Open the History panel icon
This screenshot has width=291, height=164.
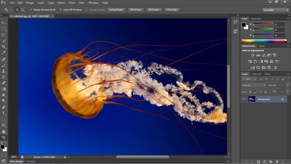click(x=236, y=22)
